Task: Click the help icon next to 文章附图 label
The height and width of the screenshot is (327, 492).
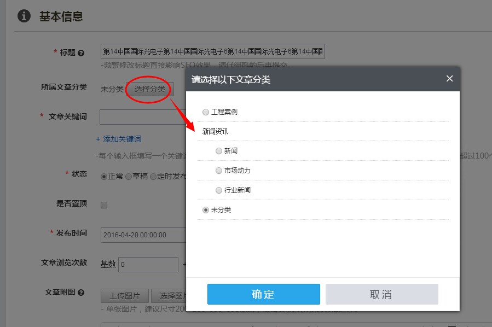Action: tap(82, 294)
